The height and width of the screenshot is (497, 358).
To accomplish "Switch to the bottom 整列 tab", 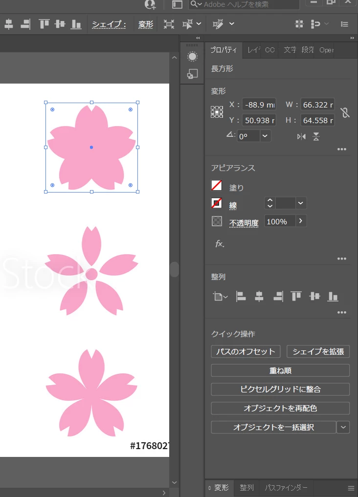I will [x=246, y=488].
